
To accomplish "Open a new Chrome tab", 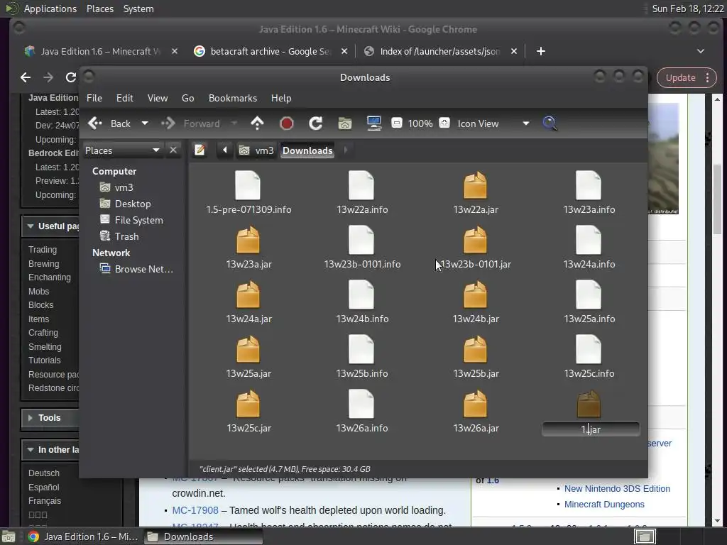I will click(x=540, y=51).
